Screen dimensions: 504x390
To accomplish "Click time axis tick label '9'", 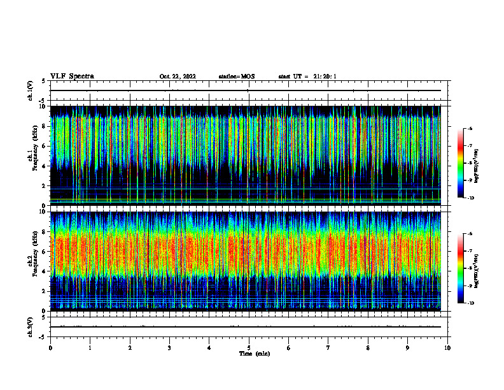I will pyautogui.click(x=407, y=348).
